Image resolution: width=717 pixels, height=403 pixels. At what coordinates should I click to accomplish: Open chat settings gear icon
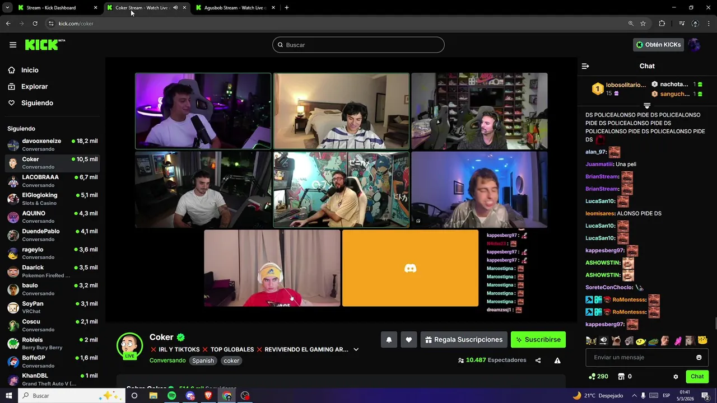[676, 377]
